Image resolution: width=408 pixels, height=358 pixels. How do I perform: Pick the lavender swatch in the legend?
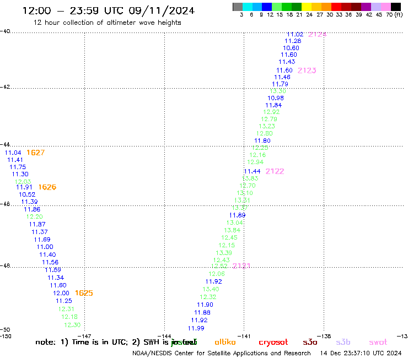(375, 7)
